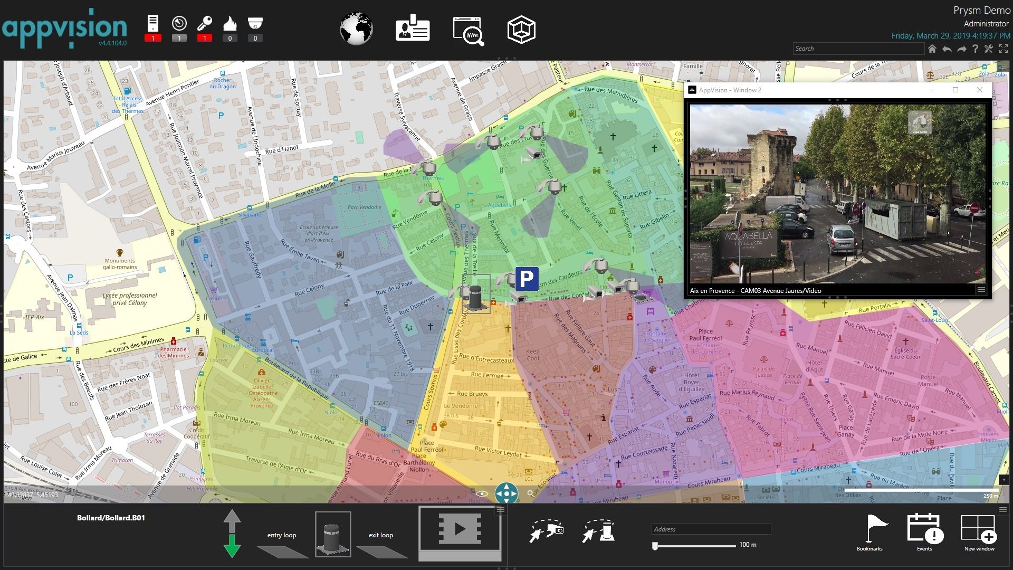Toggle full screen mode
The image size is (1013, 570).
tap(1003, 49)
